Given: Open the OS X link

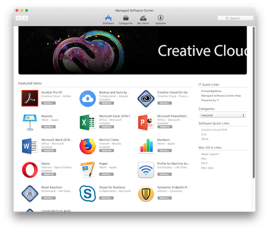Looking at the screenshot, I should [204, 163].
